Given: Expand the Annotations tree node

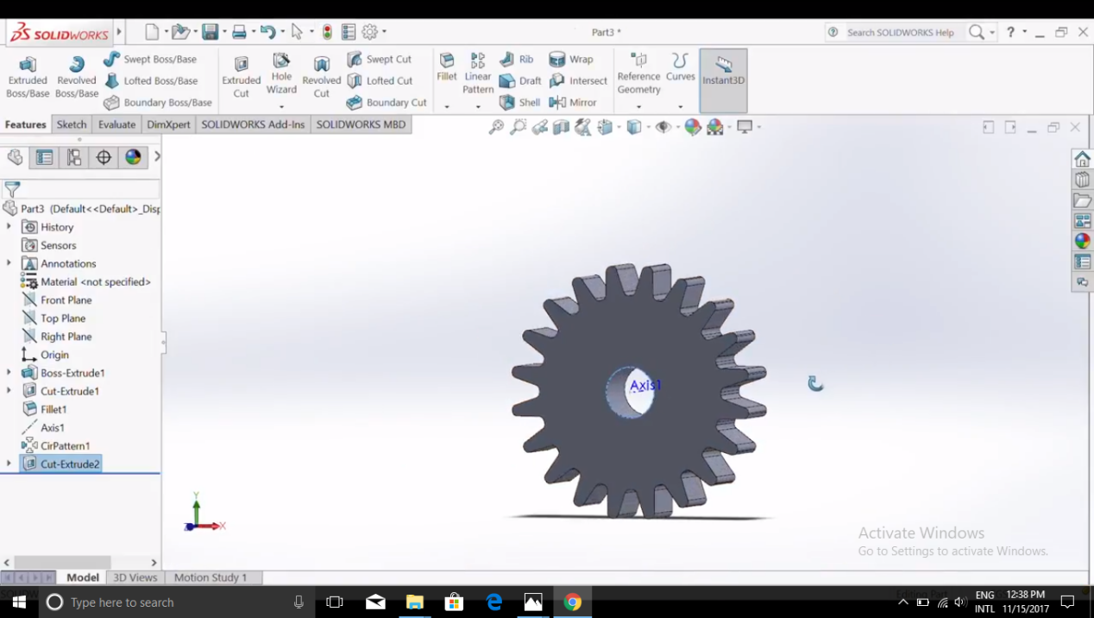Looking at the screenshot, I should tap(9, 262).
